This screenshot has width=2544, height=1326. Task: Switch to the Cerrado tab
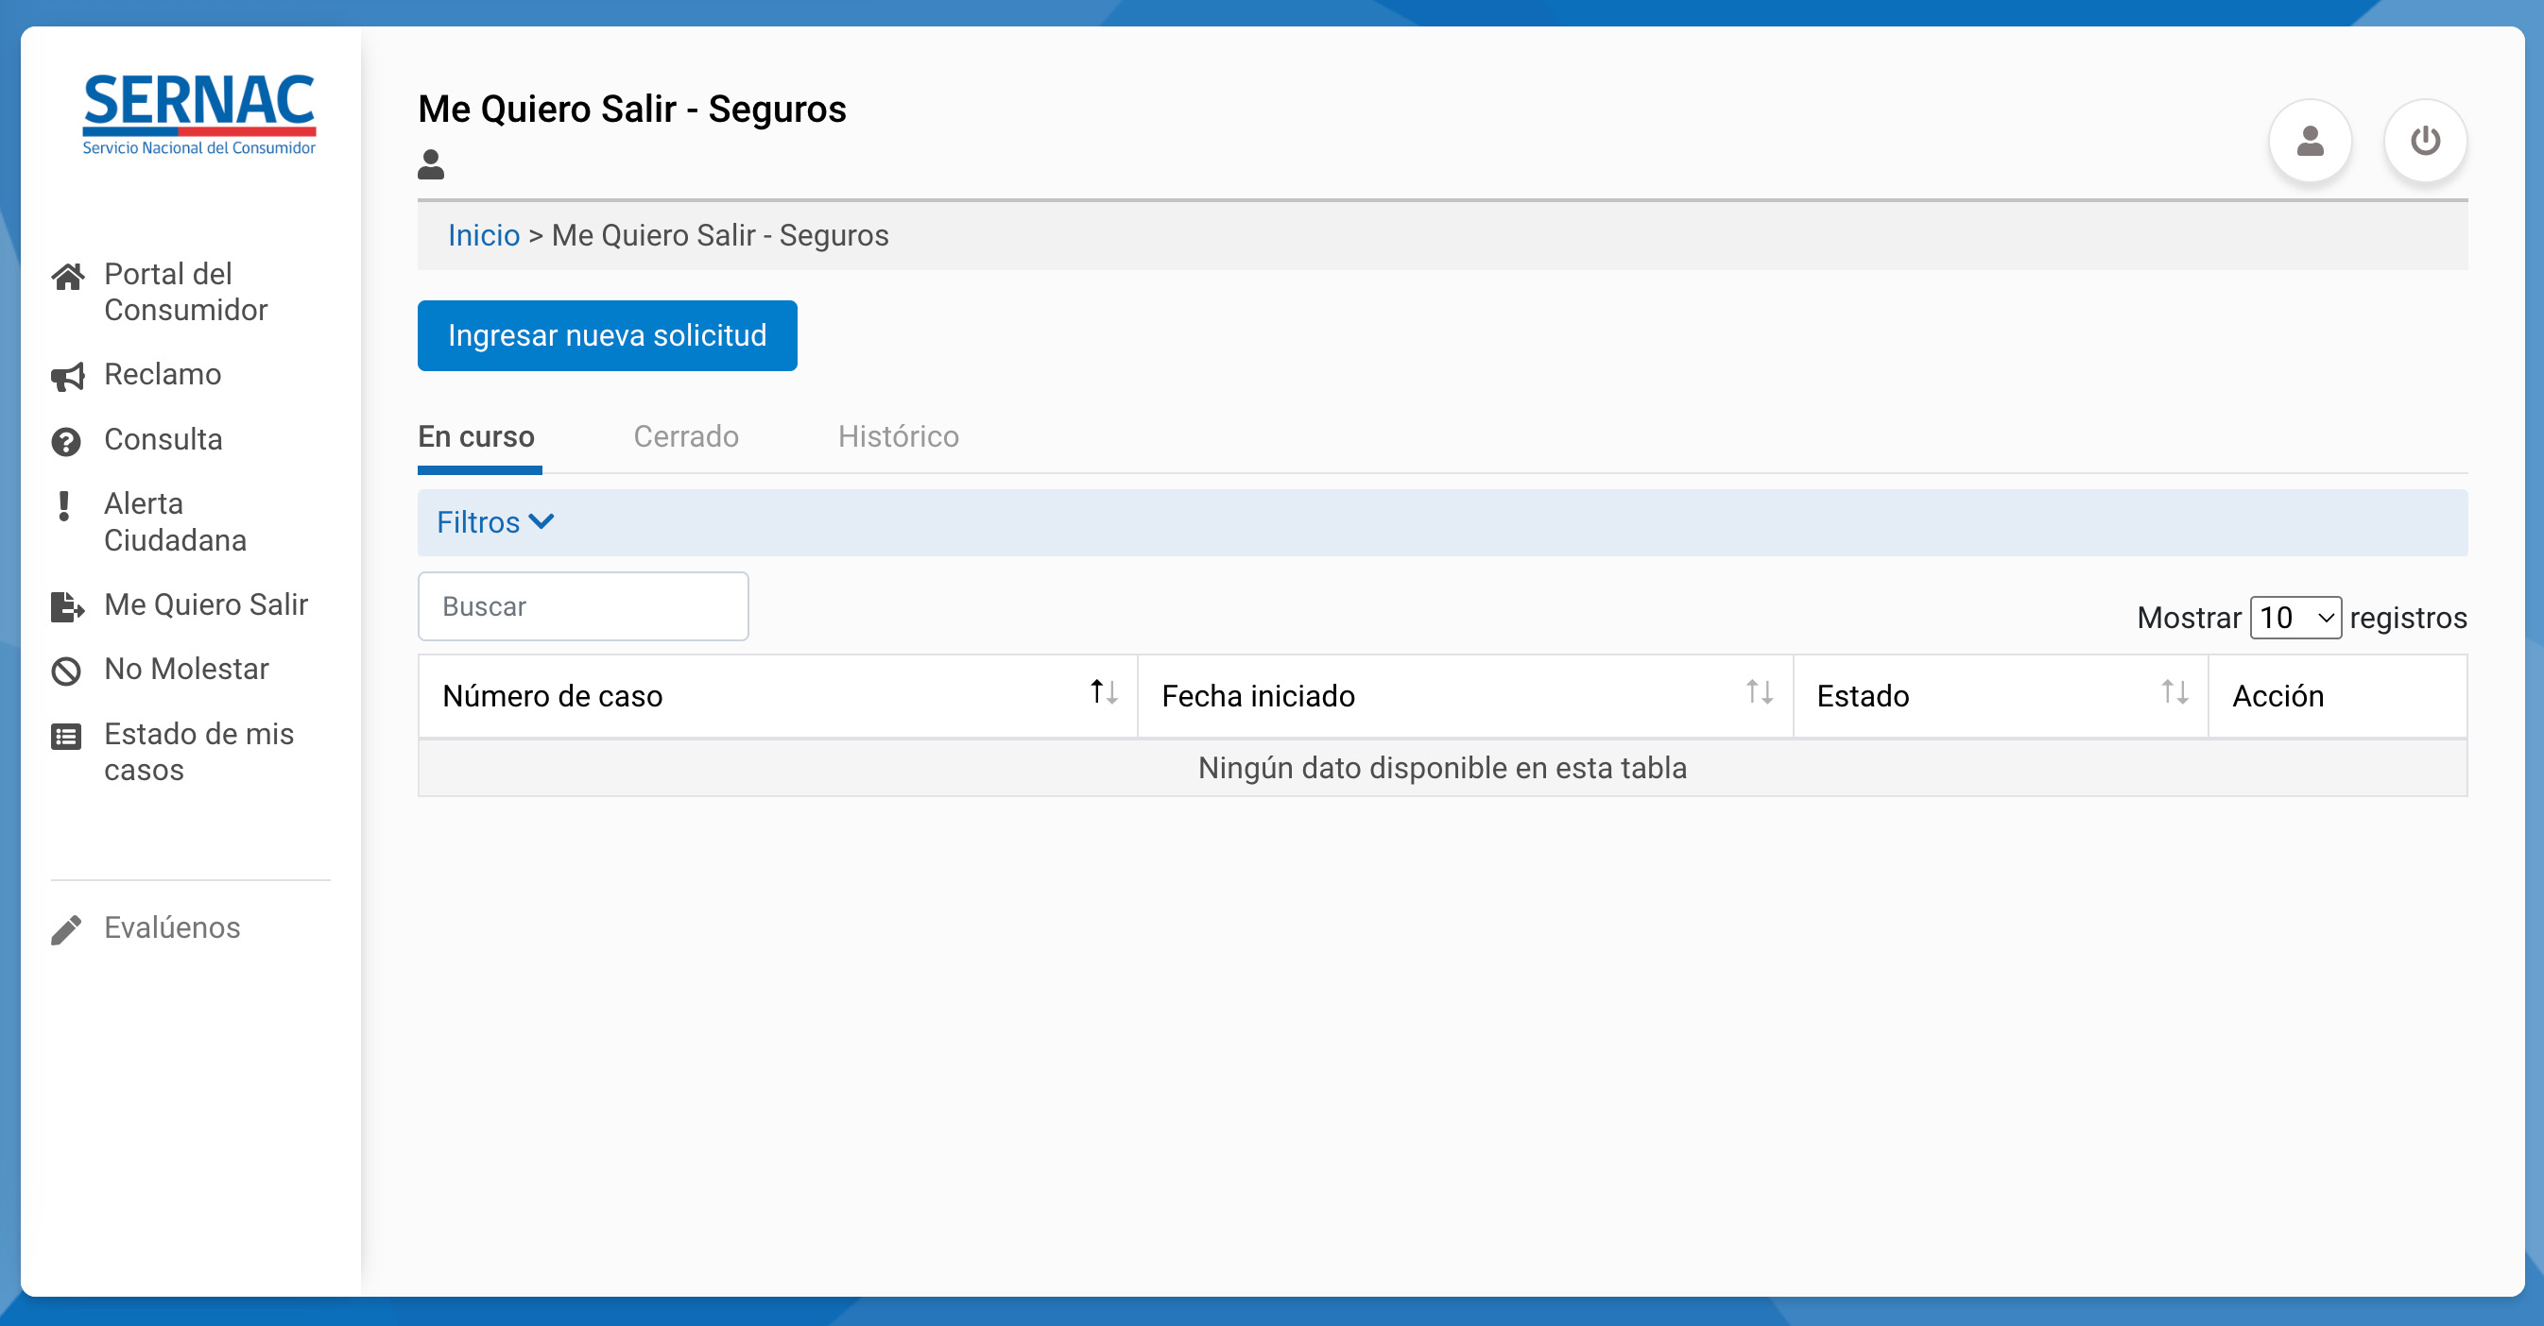685,436
